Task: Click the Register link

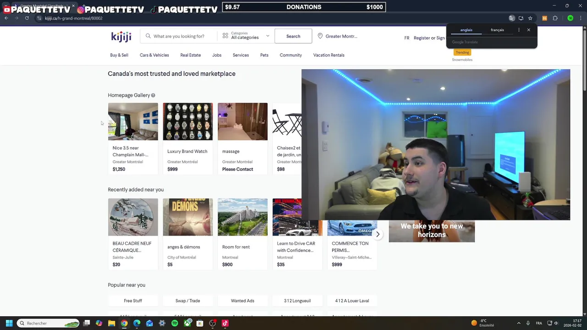Action: tap(422, 38)
